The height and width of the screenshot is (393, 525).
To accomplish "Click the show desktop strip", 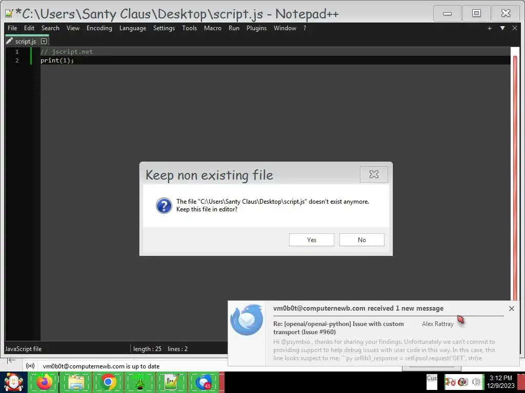I will 521,382.
